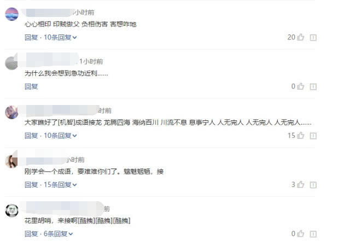Open the purple sky avatar profile
This screenshot has width=350, height=245.
click(12, 14)
